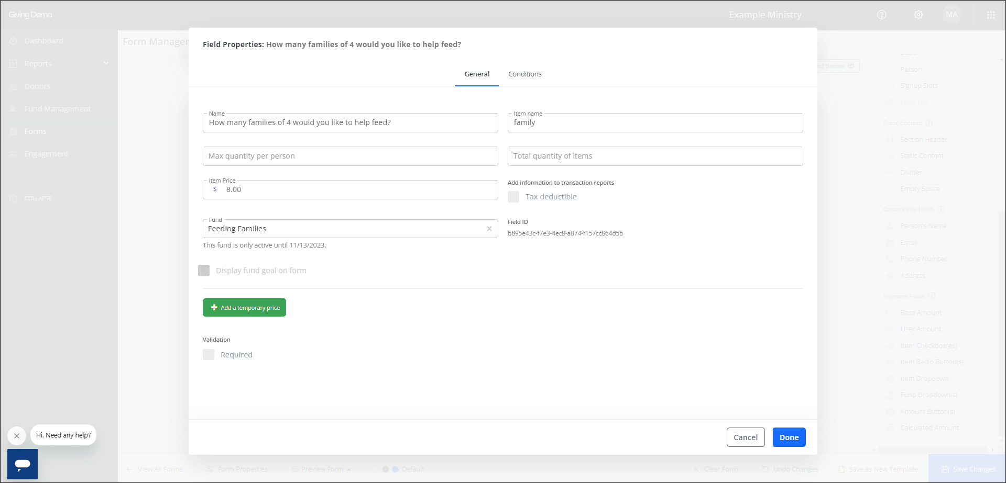The height and width of the screenshot is (483, 1006).
Task: Click the Max quantity per person field
Action: 350,156
